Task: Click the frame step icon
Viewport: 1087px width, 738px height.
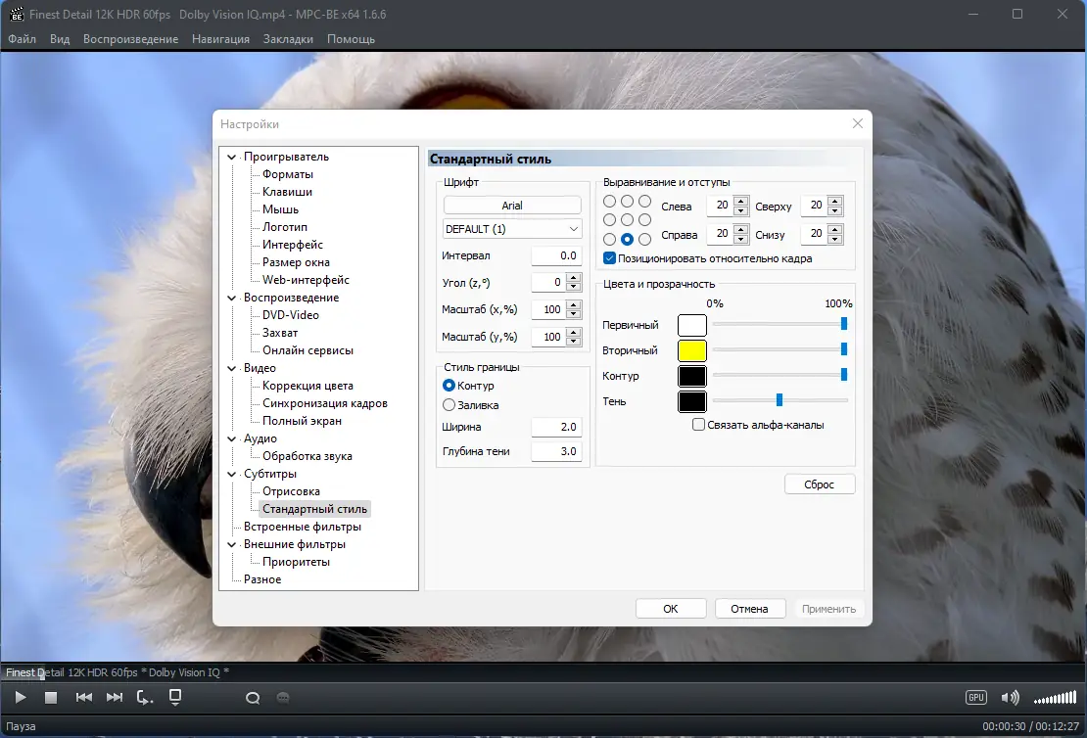Action: point(144,698)
